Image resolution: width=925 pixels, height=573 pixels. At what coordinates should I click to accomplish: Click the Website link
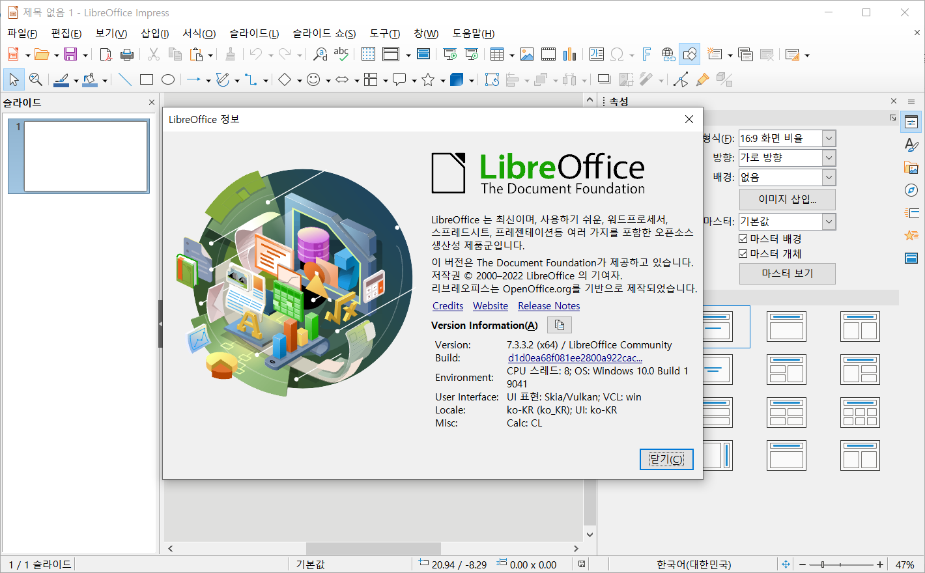[491, 306]
